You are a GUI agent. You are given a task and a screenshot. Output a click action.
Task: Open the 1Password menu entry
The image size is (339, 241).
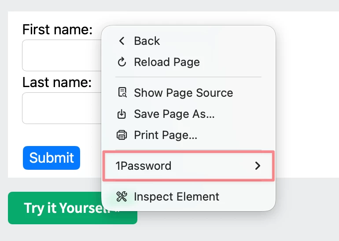point(188,166)
